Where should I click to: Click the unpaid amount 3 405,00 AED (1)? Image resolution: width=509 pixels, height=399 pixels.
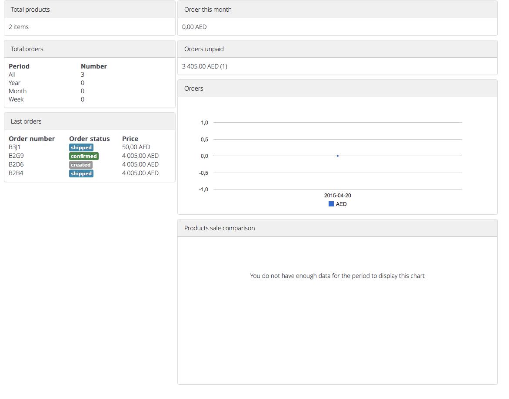coord(205,66)
